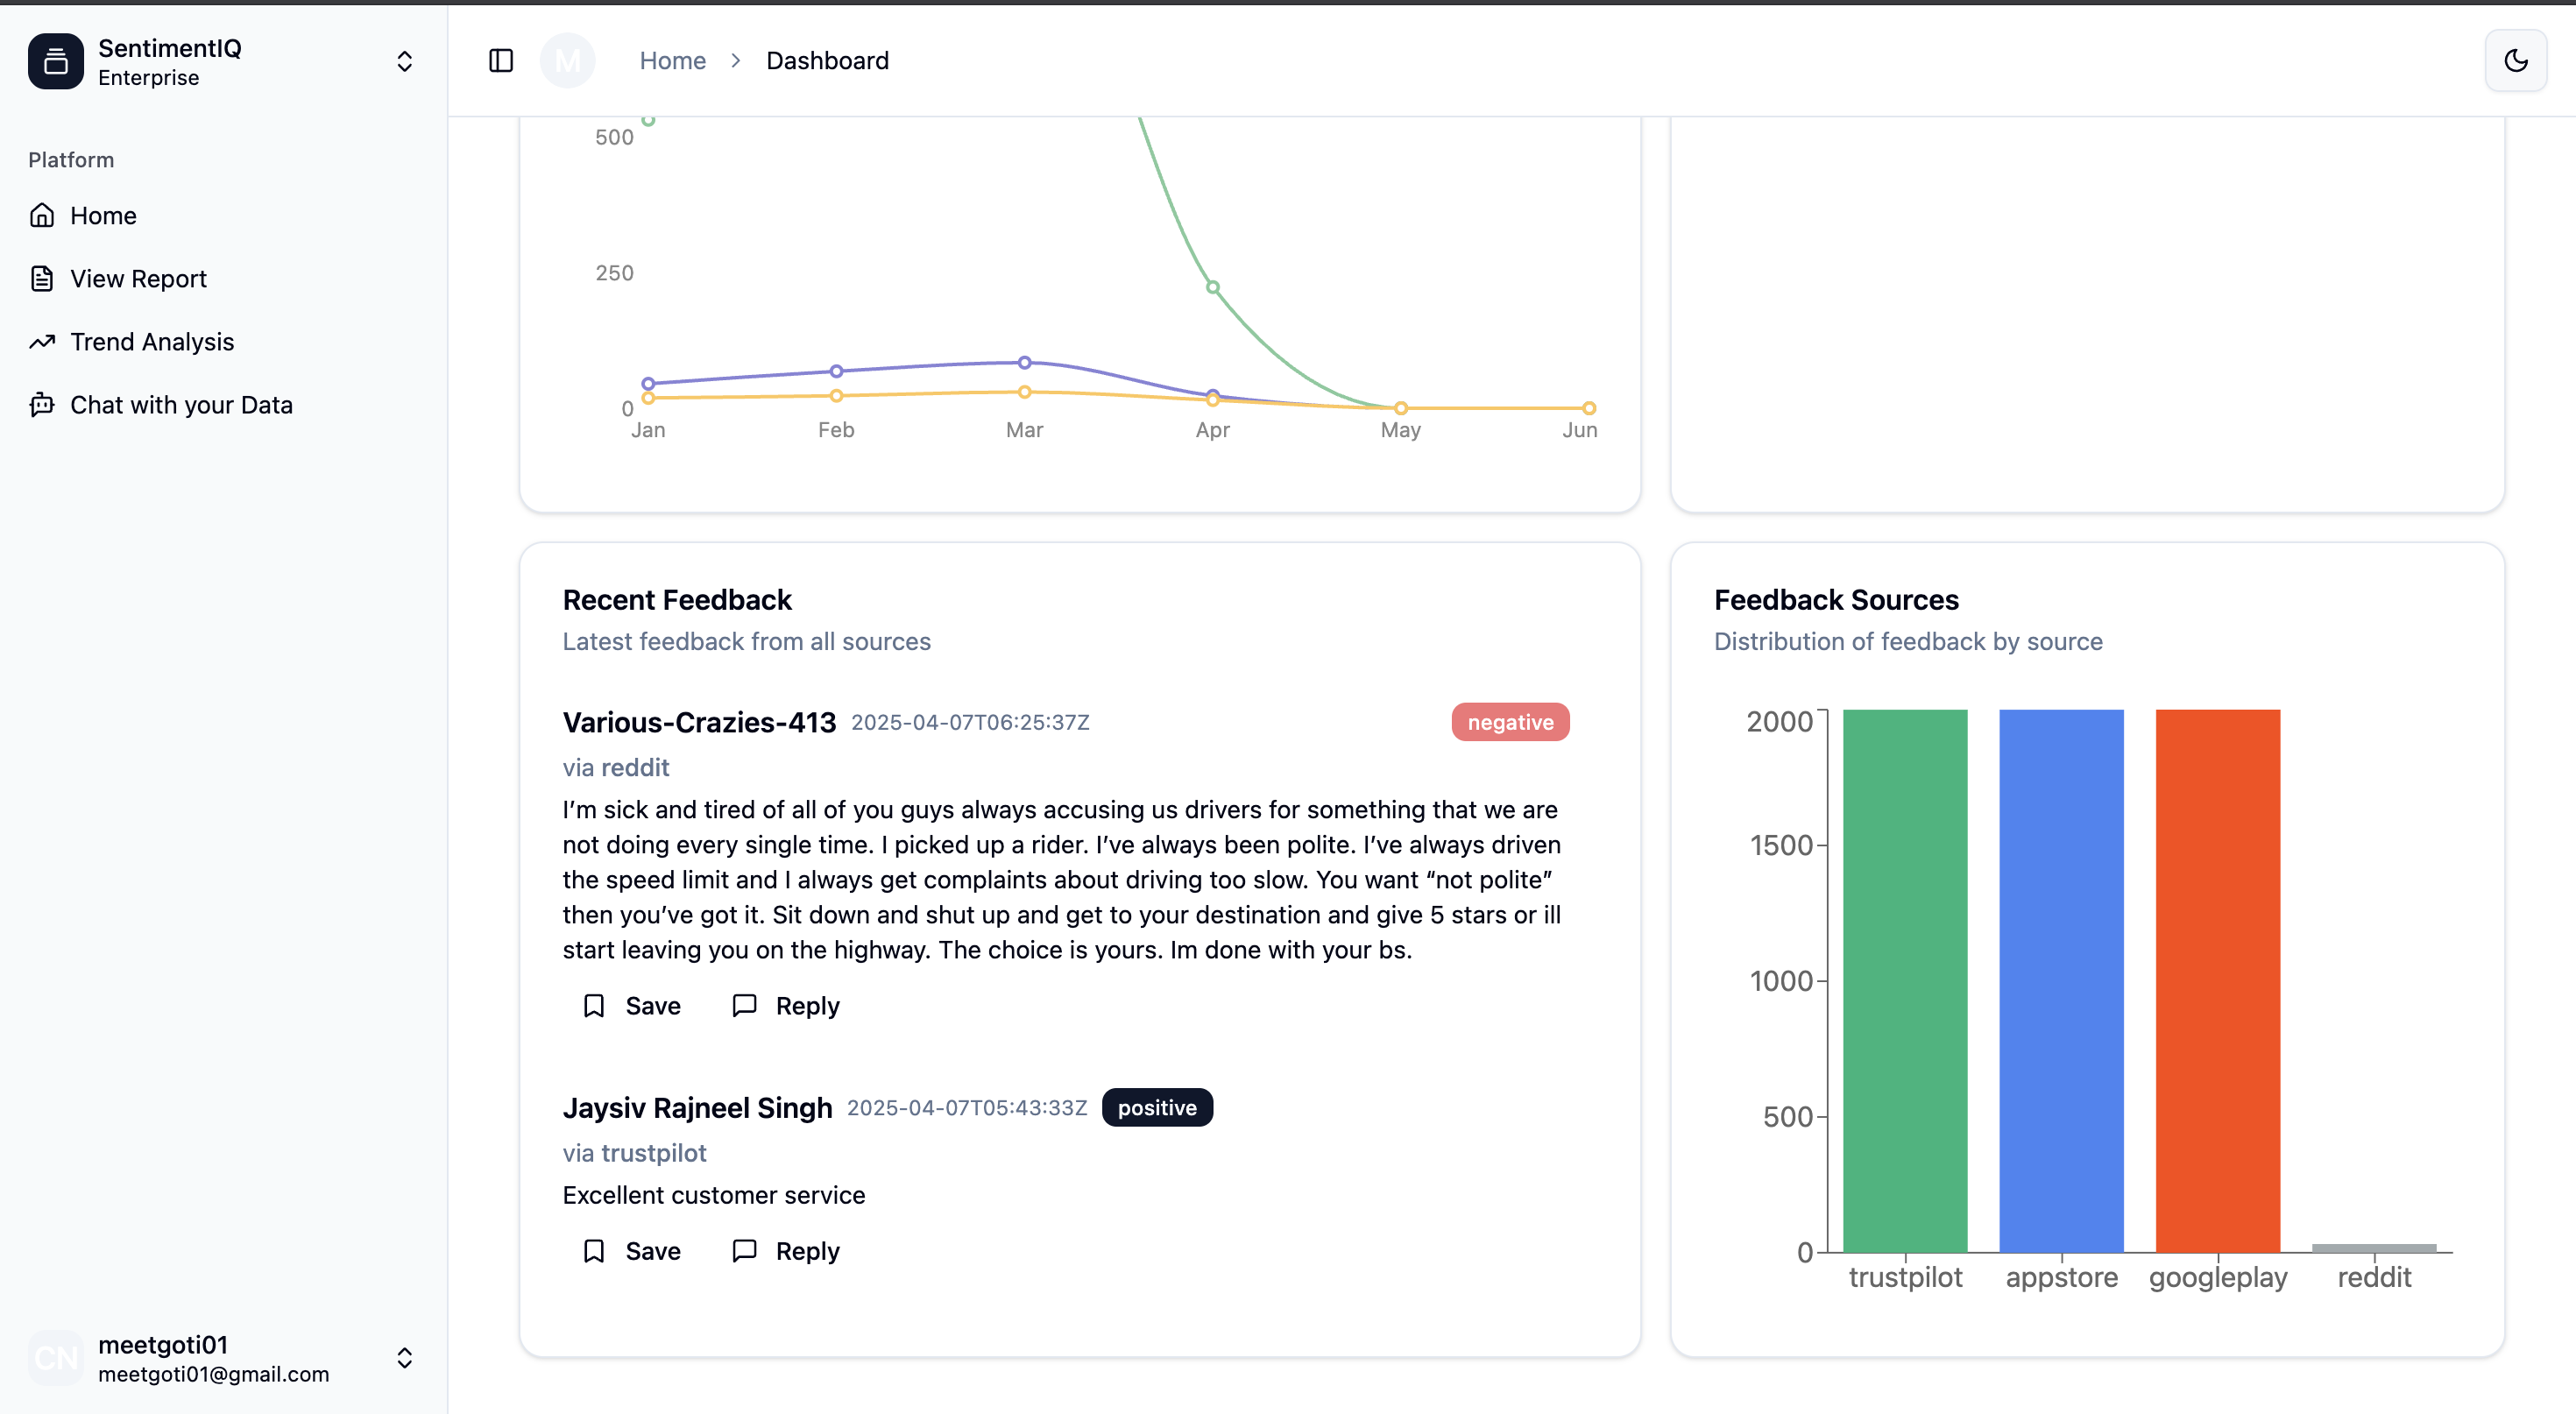Open Trend Analysis from sidebar menu
2576x1414 pixels.
[x=152, y=342]
